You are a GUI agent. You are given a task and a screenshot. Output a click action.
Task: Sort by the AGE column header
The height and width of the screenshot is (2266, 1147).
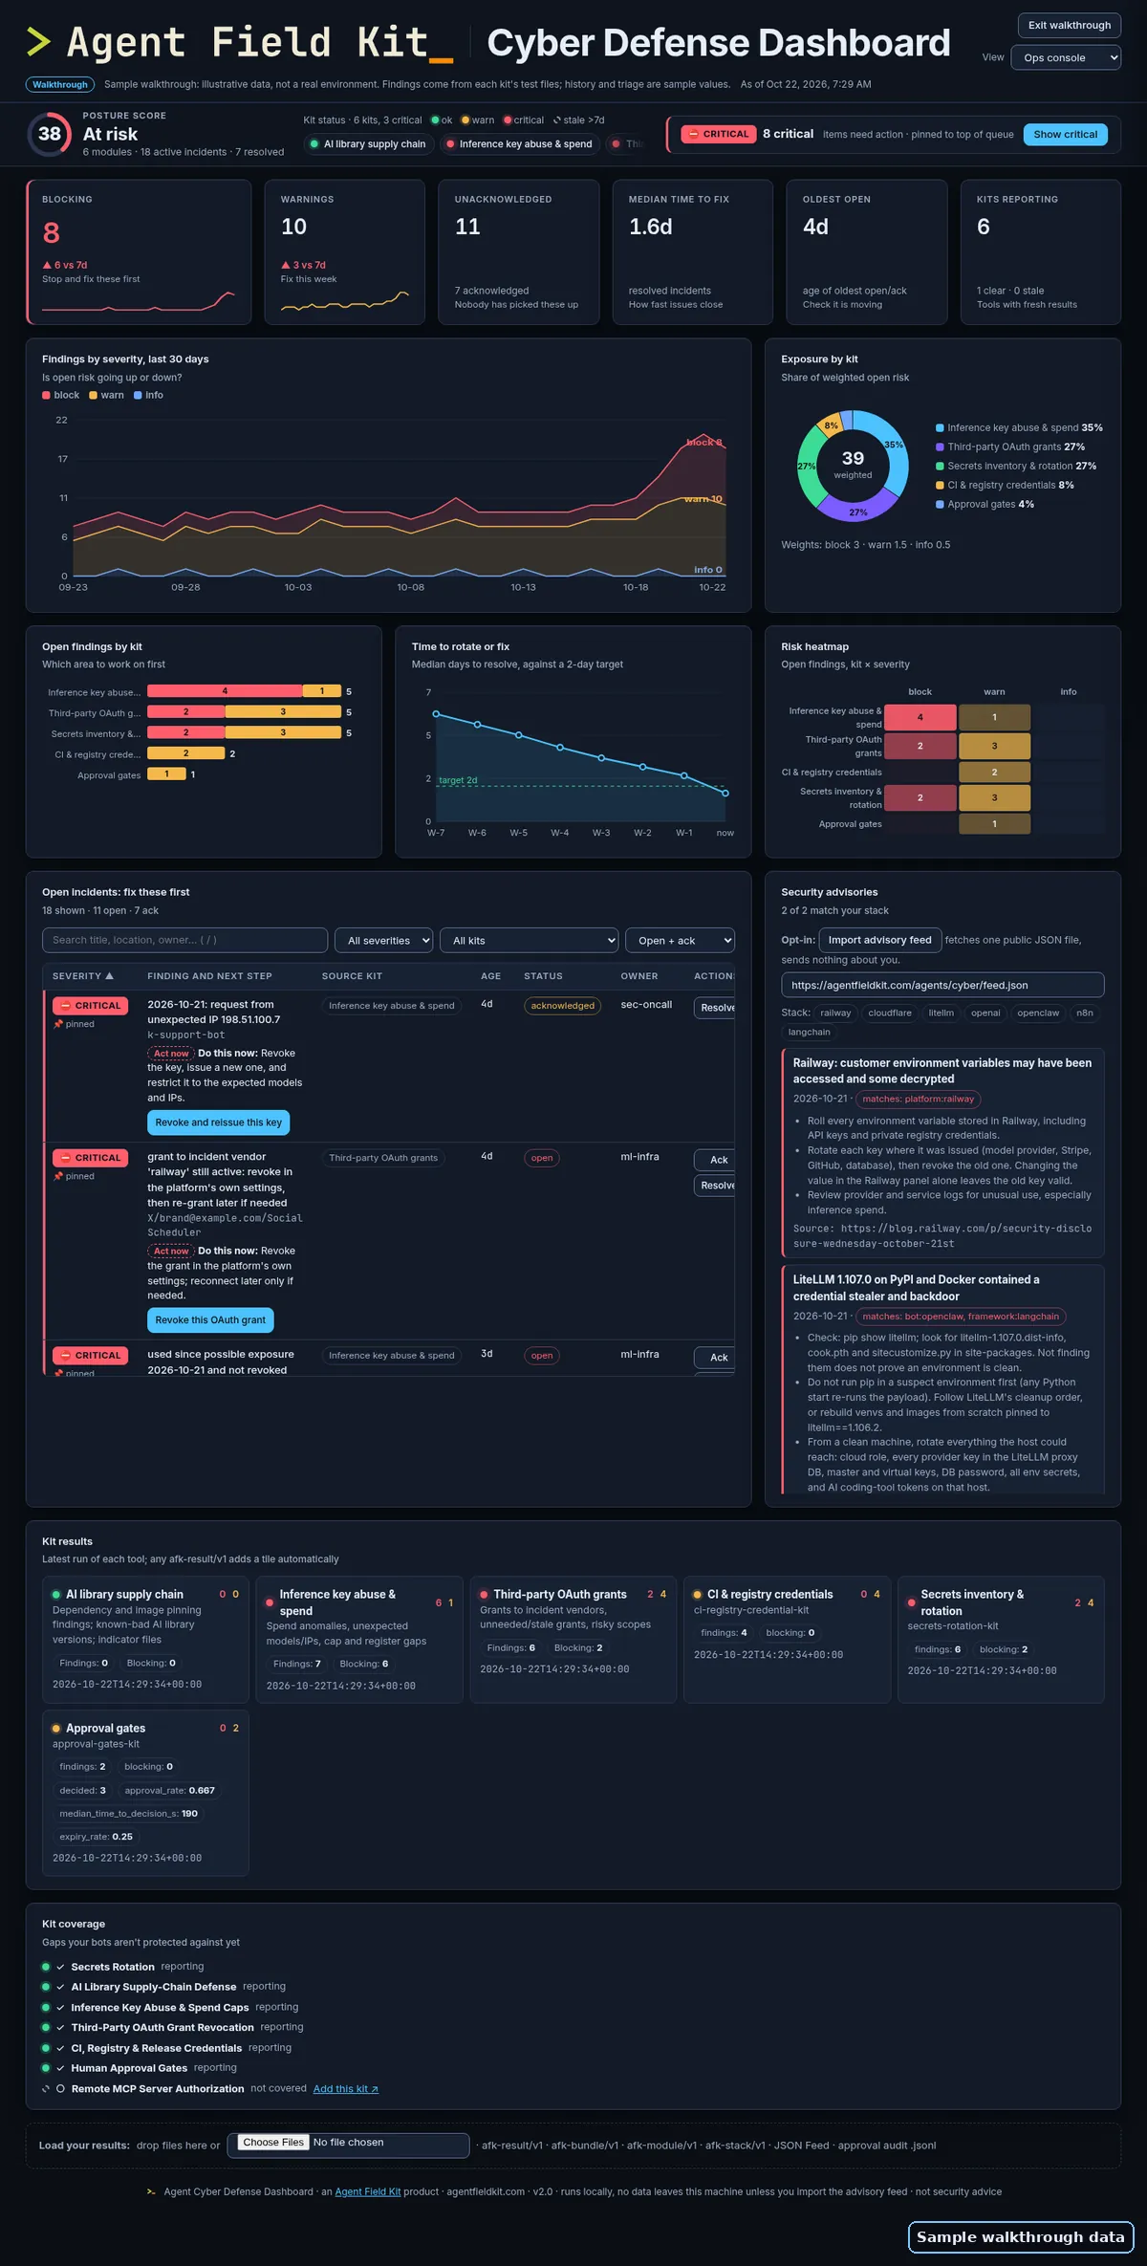click(490, 976)
